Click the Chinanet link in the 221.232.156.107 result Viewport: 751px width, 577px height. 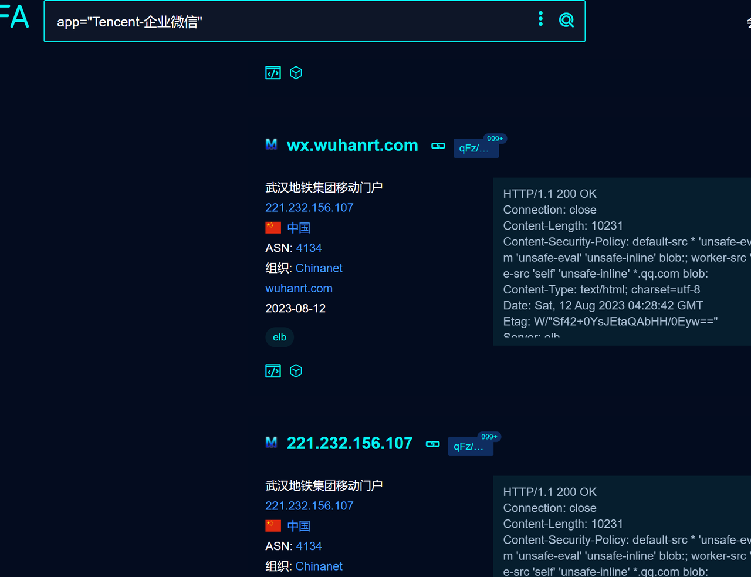(319, 566)
